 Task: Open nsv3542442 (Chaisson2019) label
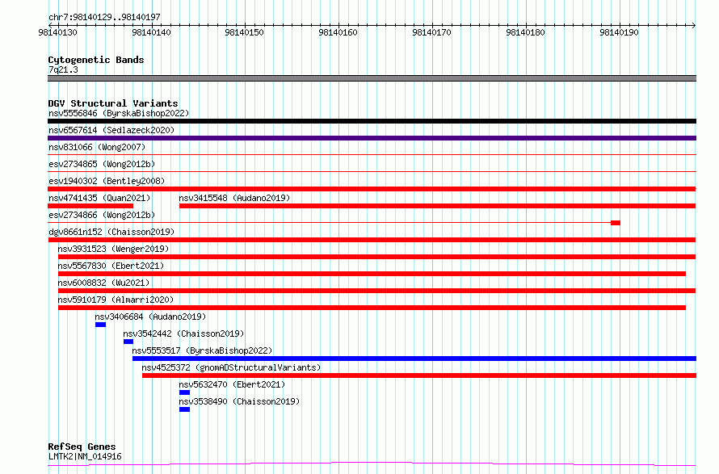click(x=183, y=333)
